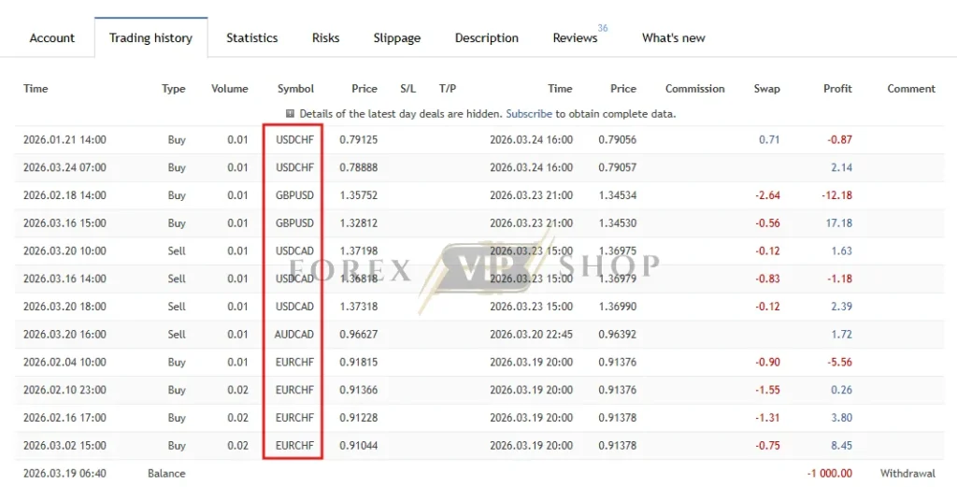Click open time 2026.03.24 07:00
The image size is (957, 487).
64,167
